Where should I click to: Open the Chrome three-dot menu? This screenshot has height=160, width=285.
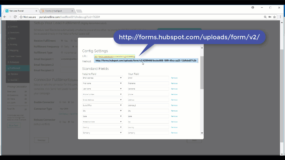click(x=281, y=17)
